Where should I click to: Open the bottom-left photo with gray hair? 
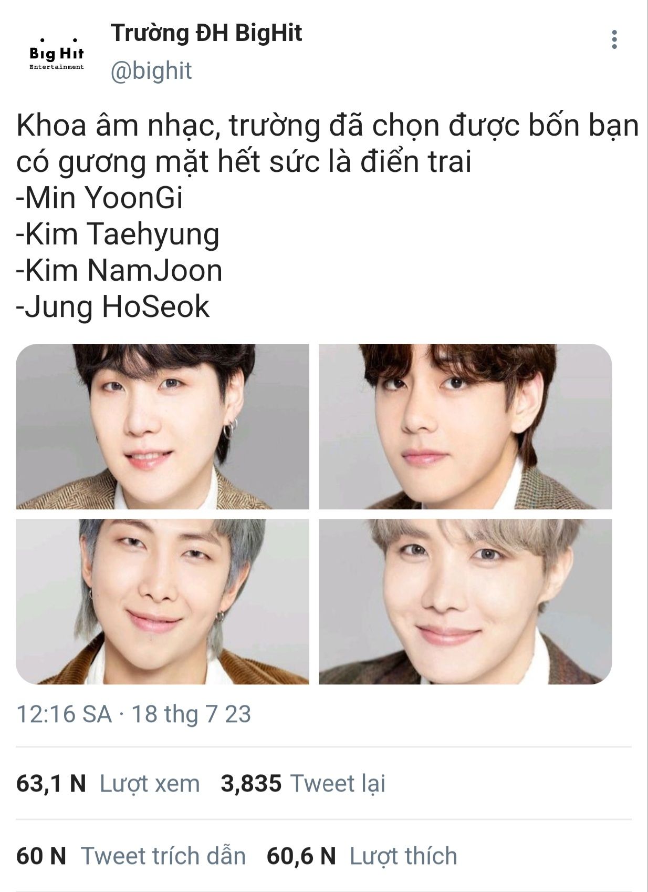(x=162, y=601)
